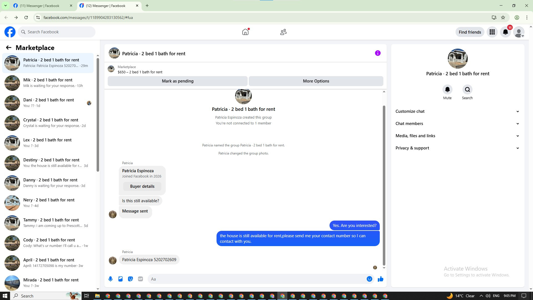
Task: Open the Facebook notifications bell
Action: point(505,32)
